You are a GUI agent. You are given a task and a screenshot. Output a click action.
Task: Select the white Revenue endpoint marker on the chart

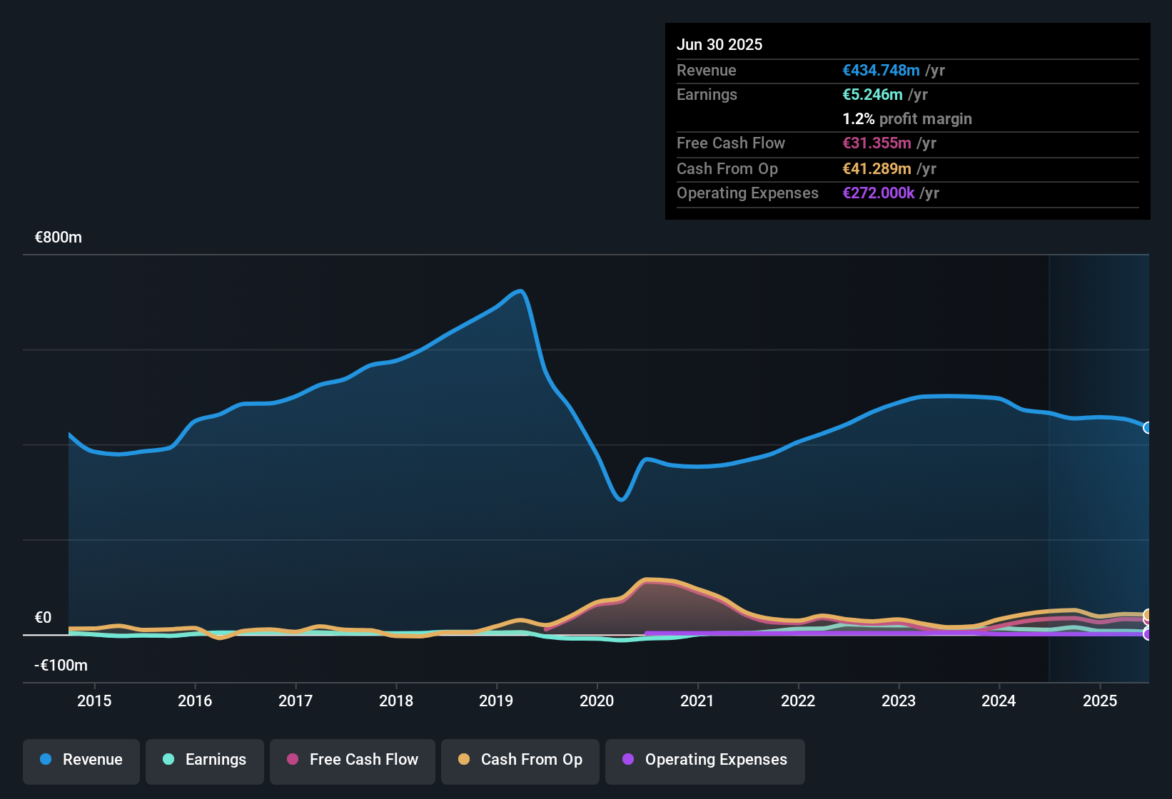pos(1148,428)
